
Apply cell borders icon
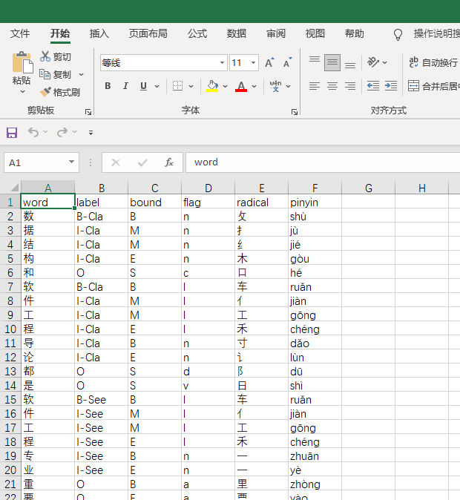(x=177, y=86)
